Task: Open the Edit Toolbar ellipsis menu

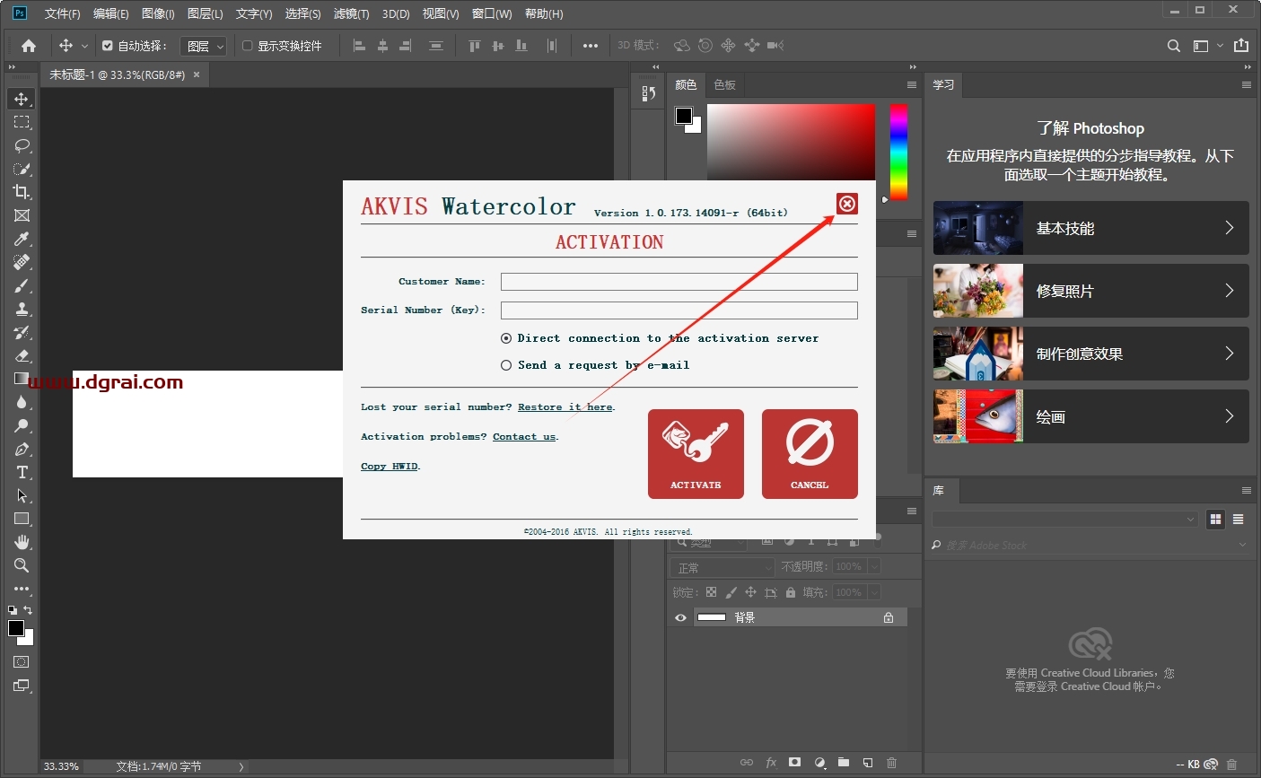Action: click(x=22, y=589)
